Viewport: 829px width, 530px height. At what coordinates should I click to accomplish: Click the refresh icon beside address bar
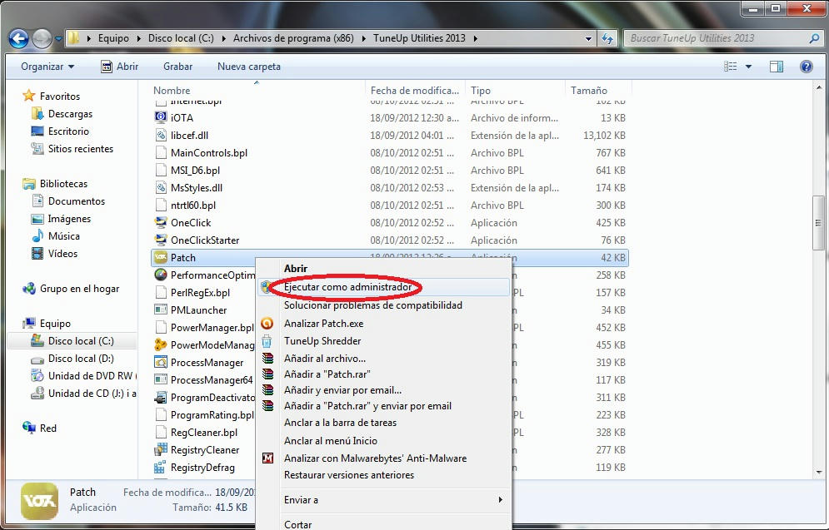point(607,38)
